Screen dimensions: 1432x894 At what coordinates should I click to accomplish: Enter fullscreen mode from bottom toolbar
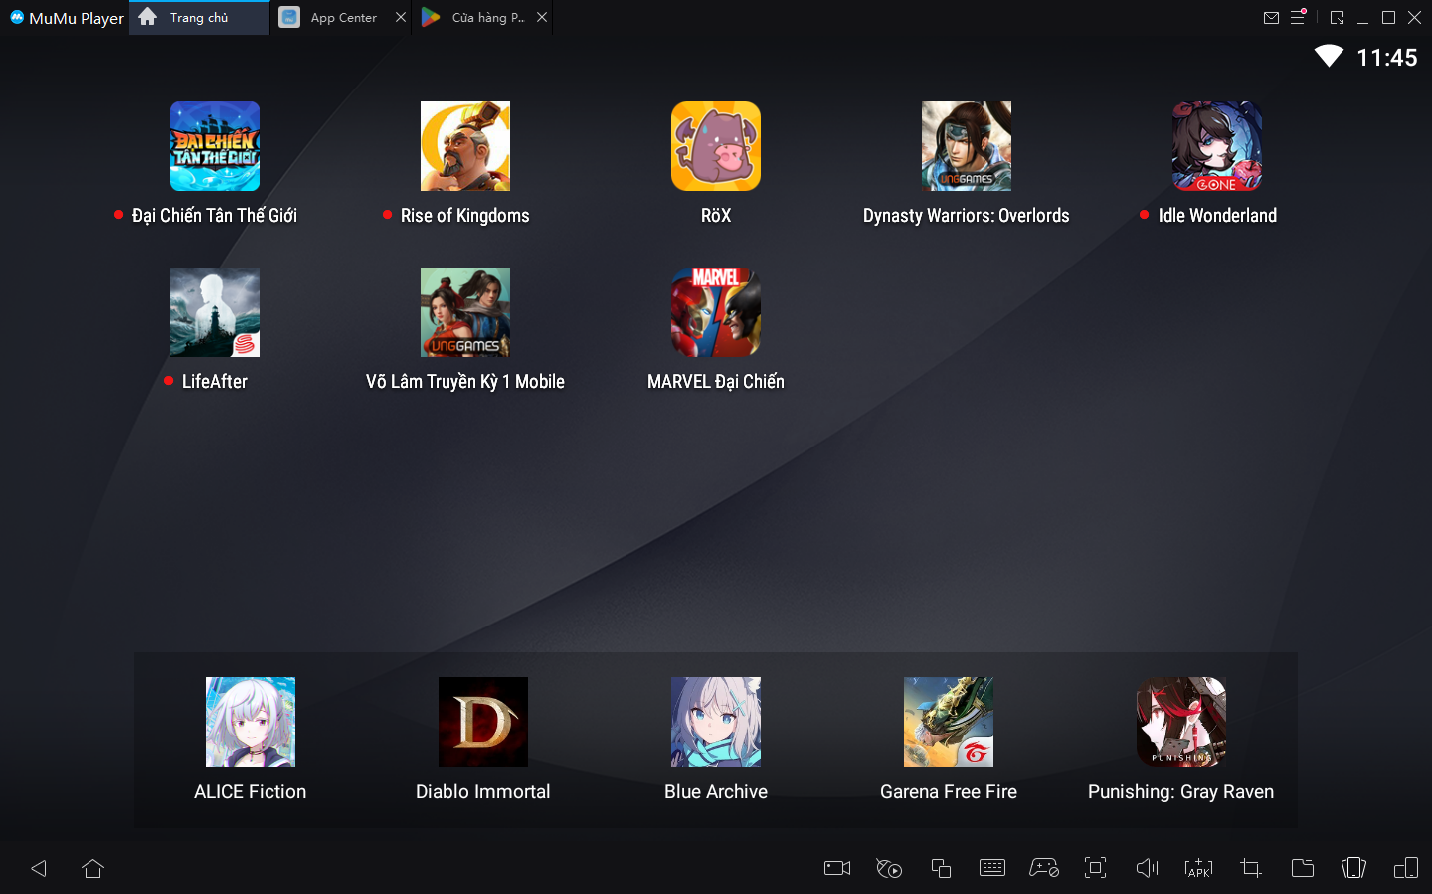pos(1095,868)
